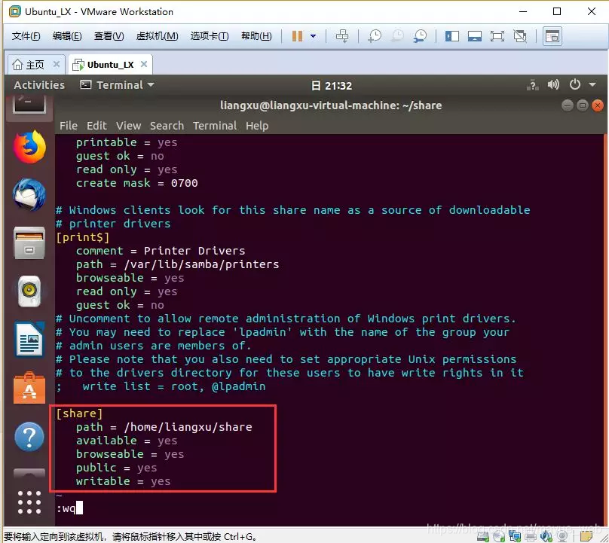This screenshot has width=609, height=543.
Task: Open the 编辑(E) menu
Action: pos(67,36)
